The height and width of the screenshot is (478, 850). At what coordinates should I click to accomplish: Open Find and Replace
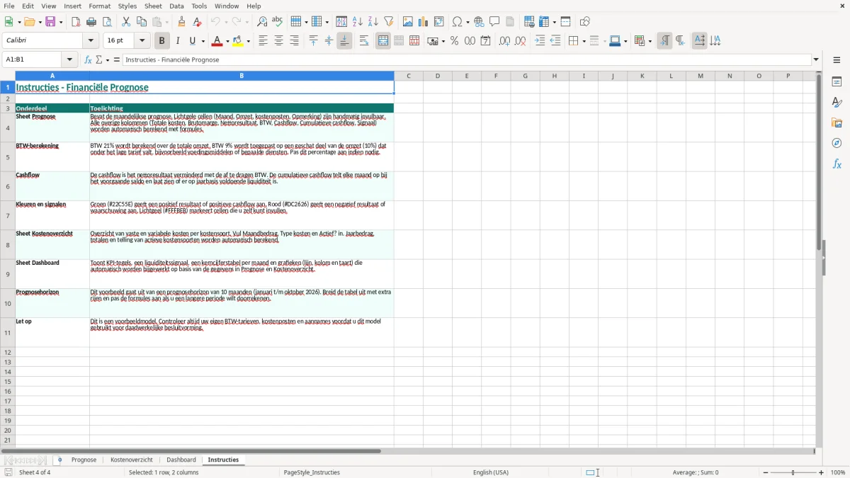pyautogui.click(x=262, y=22)
